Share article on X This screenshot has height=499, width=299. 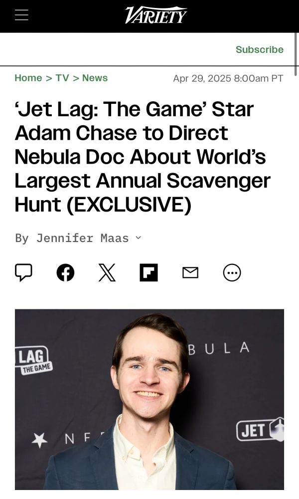[x=107, y=273]
